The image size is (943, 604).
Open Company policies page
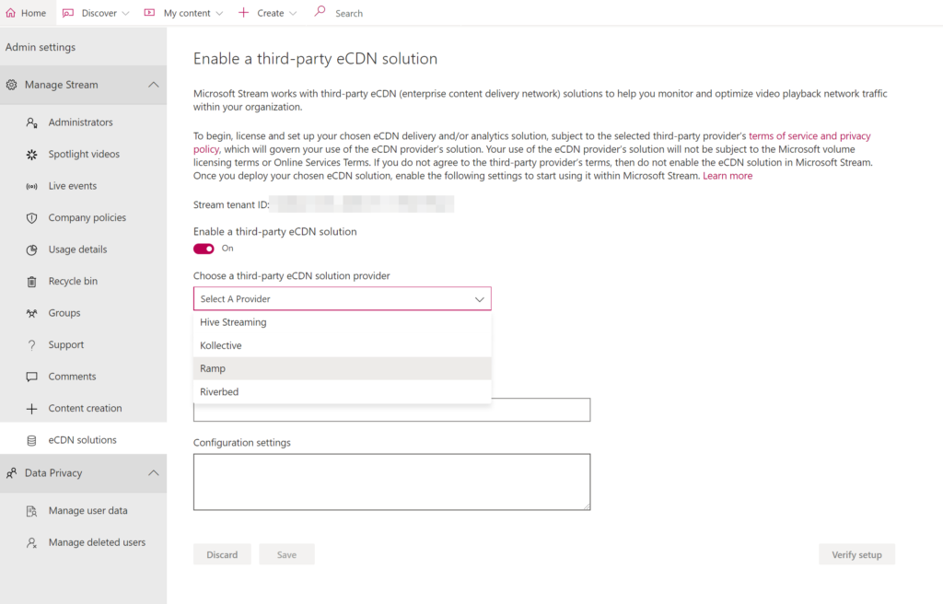pyautogui.click(x=84, y=218)
